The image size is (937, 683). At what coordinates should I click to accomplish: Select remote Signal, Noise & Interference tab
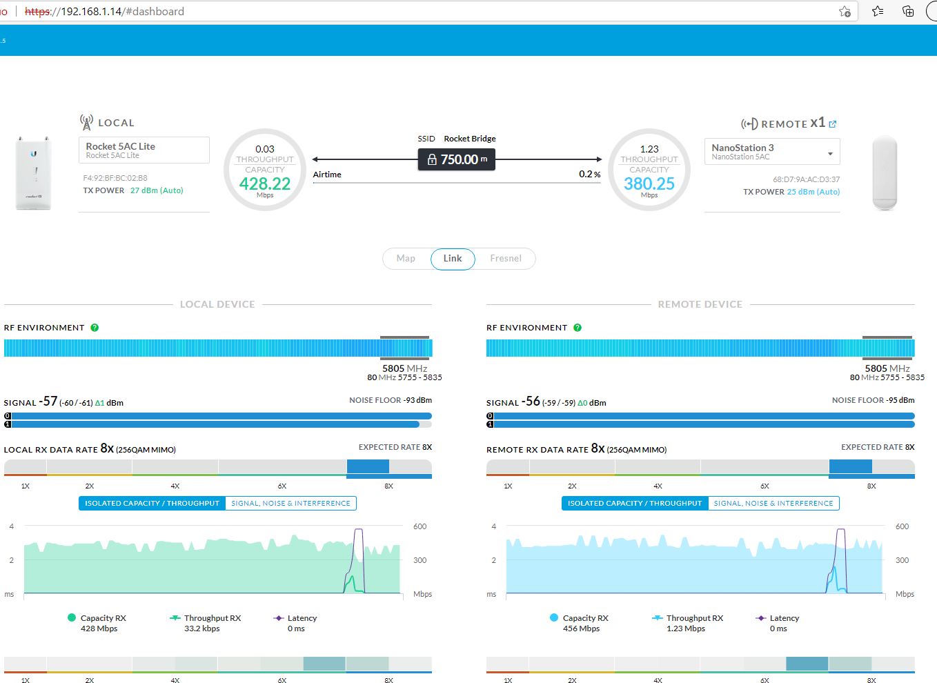[x=773, y=504]
